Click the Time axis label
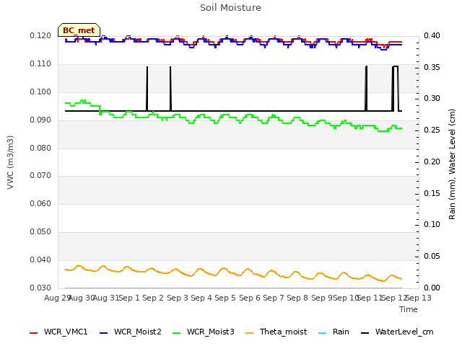Screen dimensions: 462x346 (x=409, y=309)
